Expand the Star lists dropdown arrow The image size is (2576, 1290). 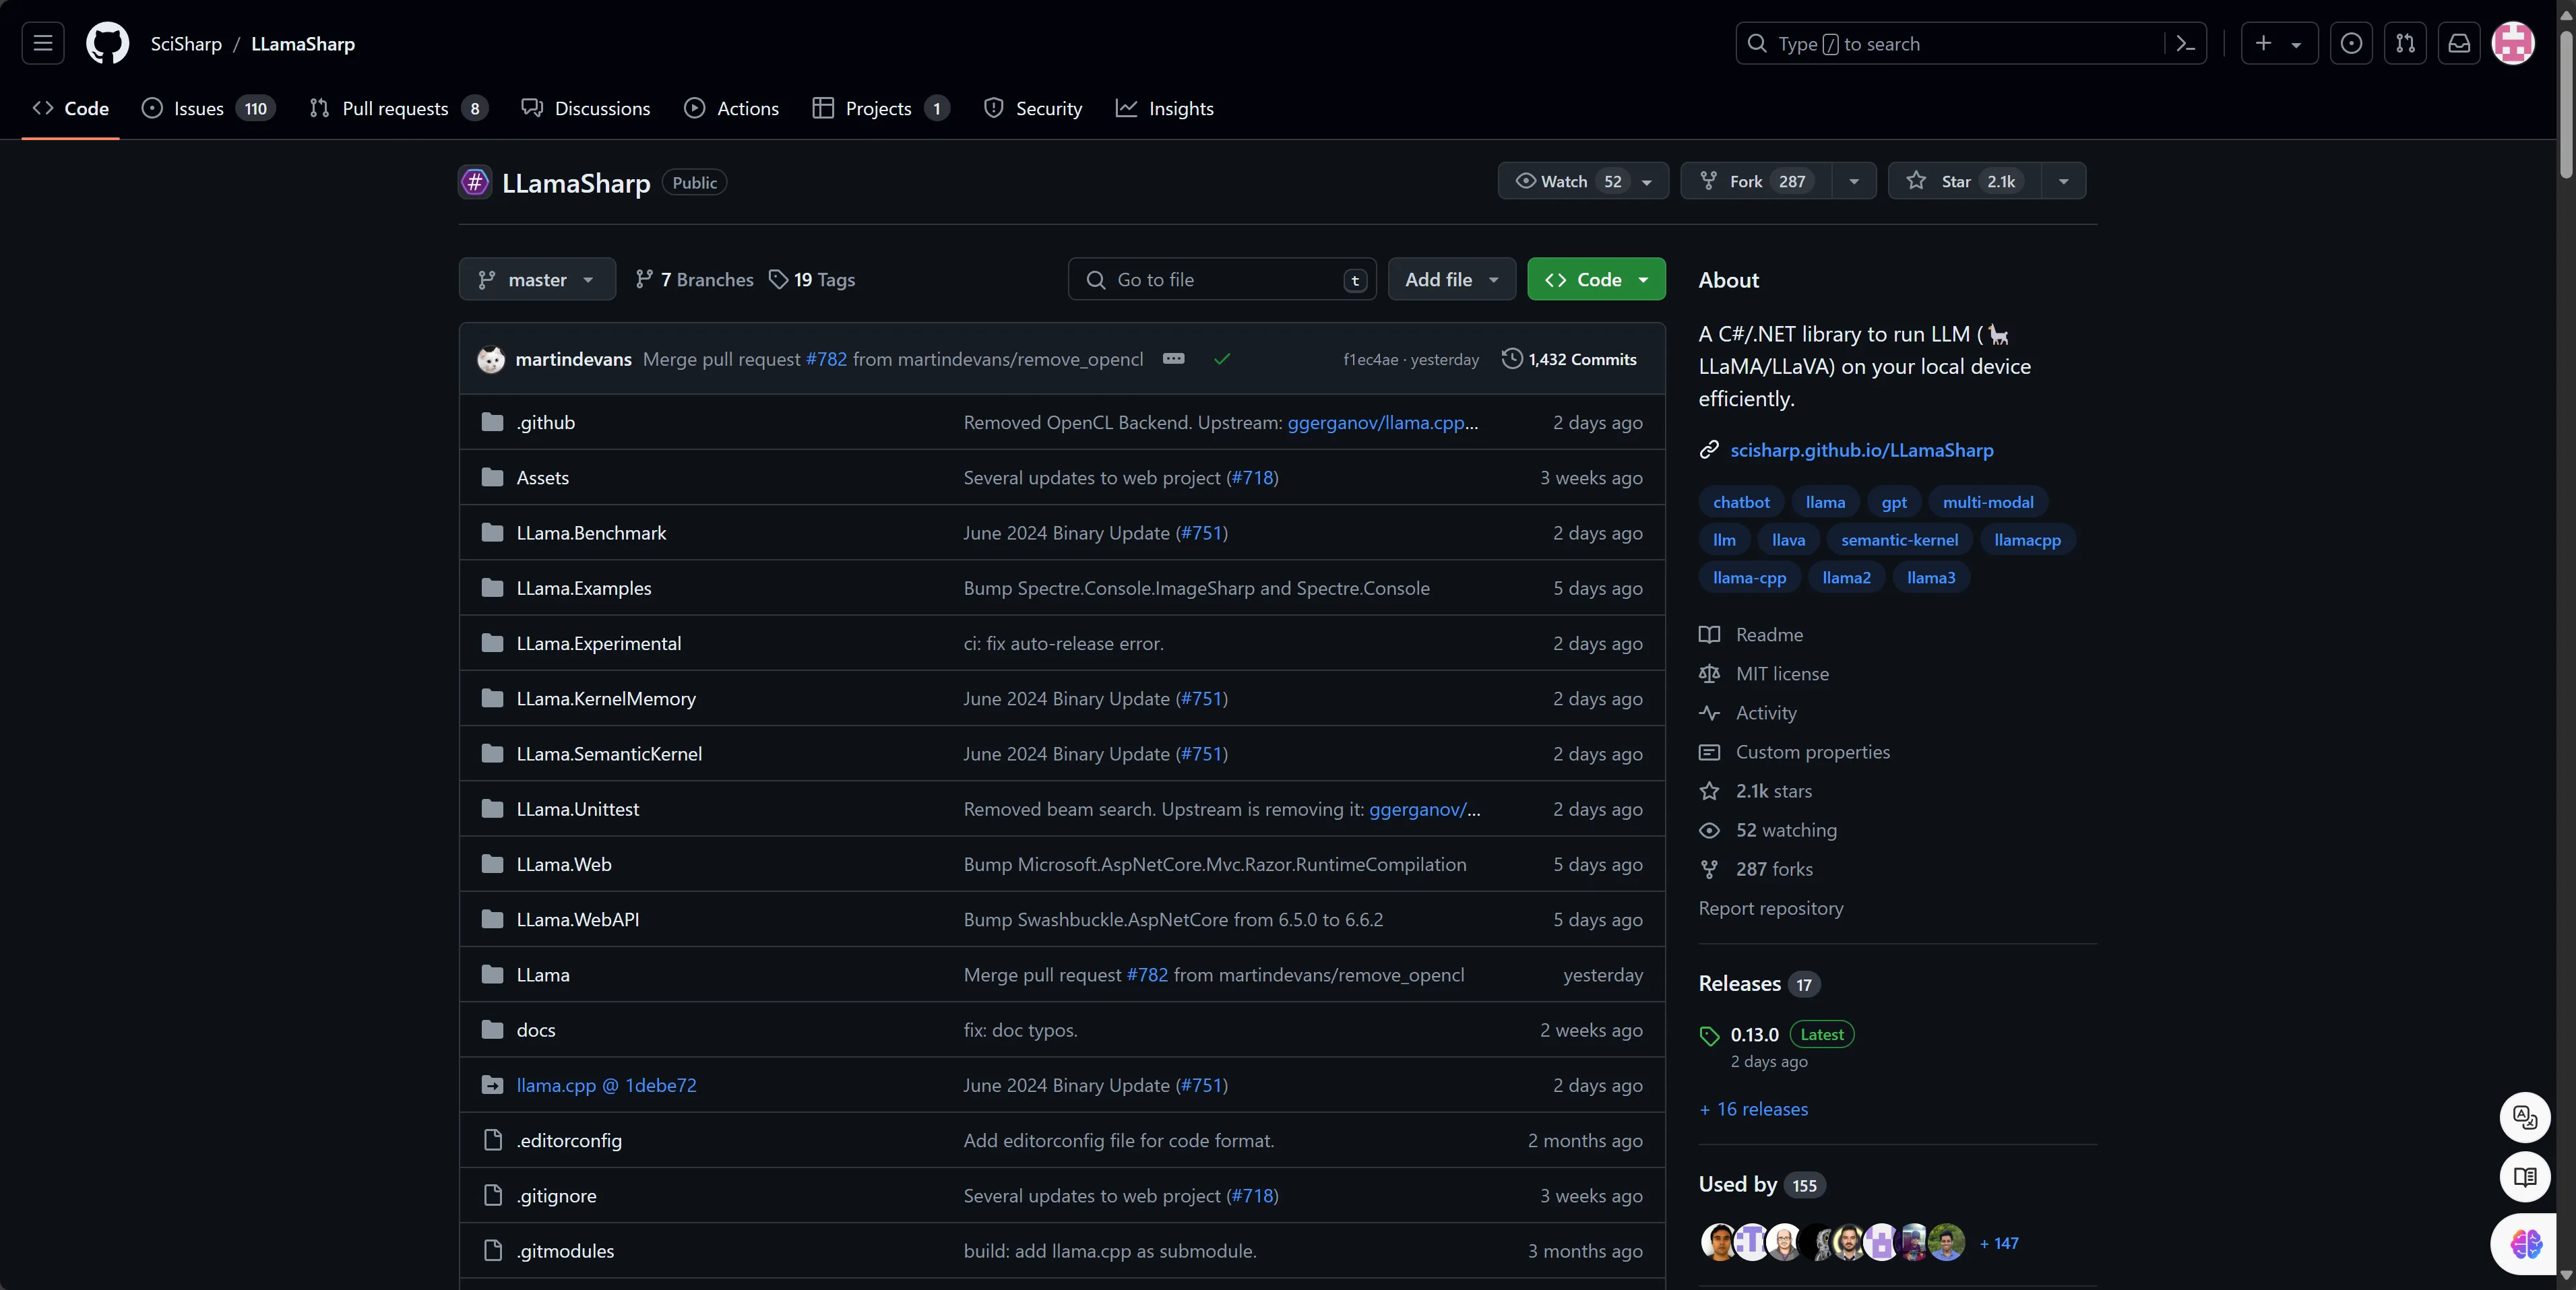[2064, 182]
